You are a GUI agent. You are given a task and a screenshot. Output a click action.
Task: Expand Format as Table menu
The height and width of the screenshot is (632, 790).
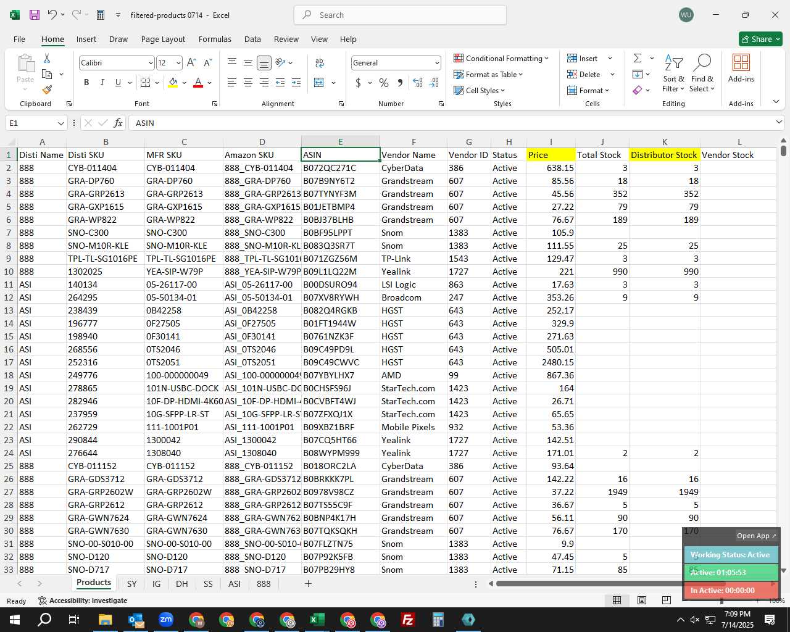pyautogui.click(x=488, y=74)
